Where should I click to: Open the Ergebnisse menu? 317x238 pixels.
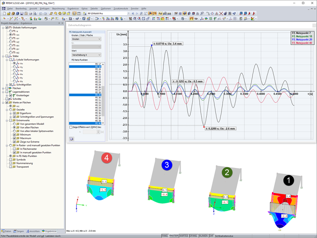click(x=73, y=8)
